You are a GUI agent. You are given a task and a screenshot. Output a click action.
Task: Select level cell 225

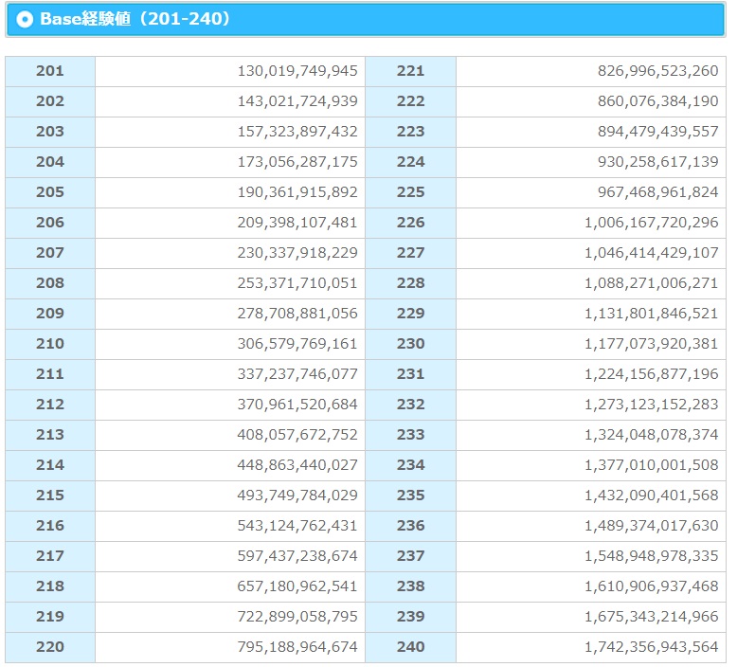pyautogui.click(x=411, y=192)
